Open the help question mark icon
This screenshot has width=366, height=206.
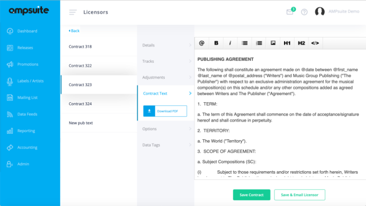[x=304, y=12]
